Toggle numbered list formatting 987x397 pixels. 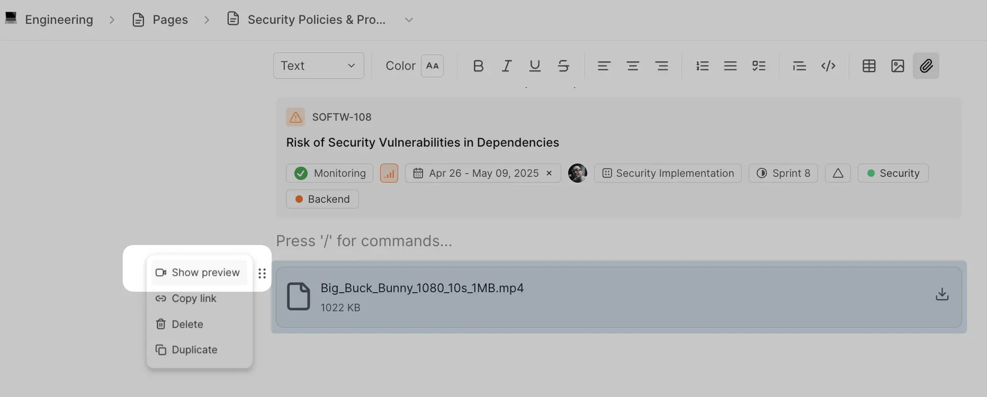point(702,66)
